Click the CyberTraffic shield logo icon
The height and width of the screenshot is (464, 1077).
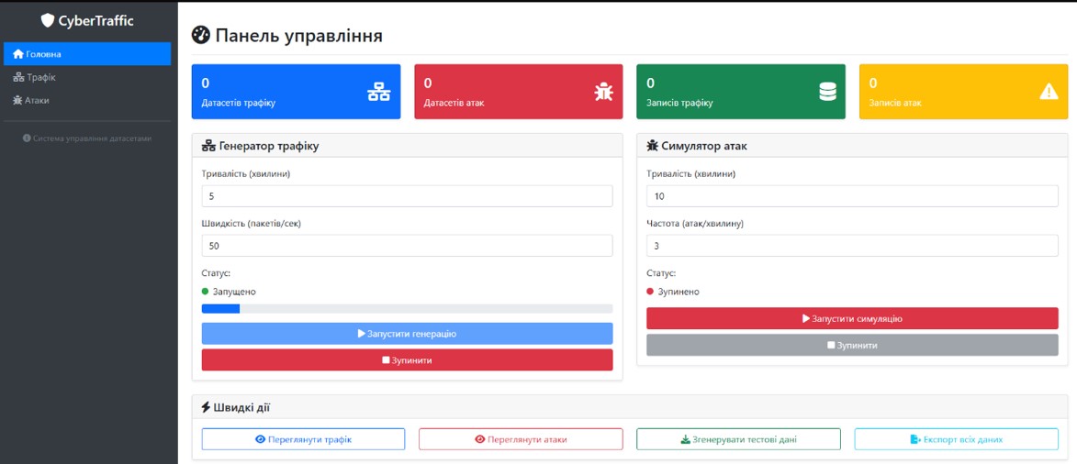coord(48,20)
